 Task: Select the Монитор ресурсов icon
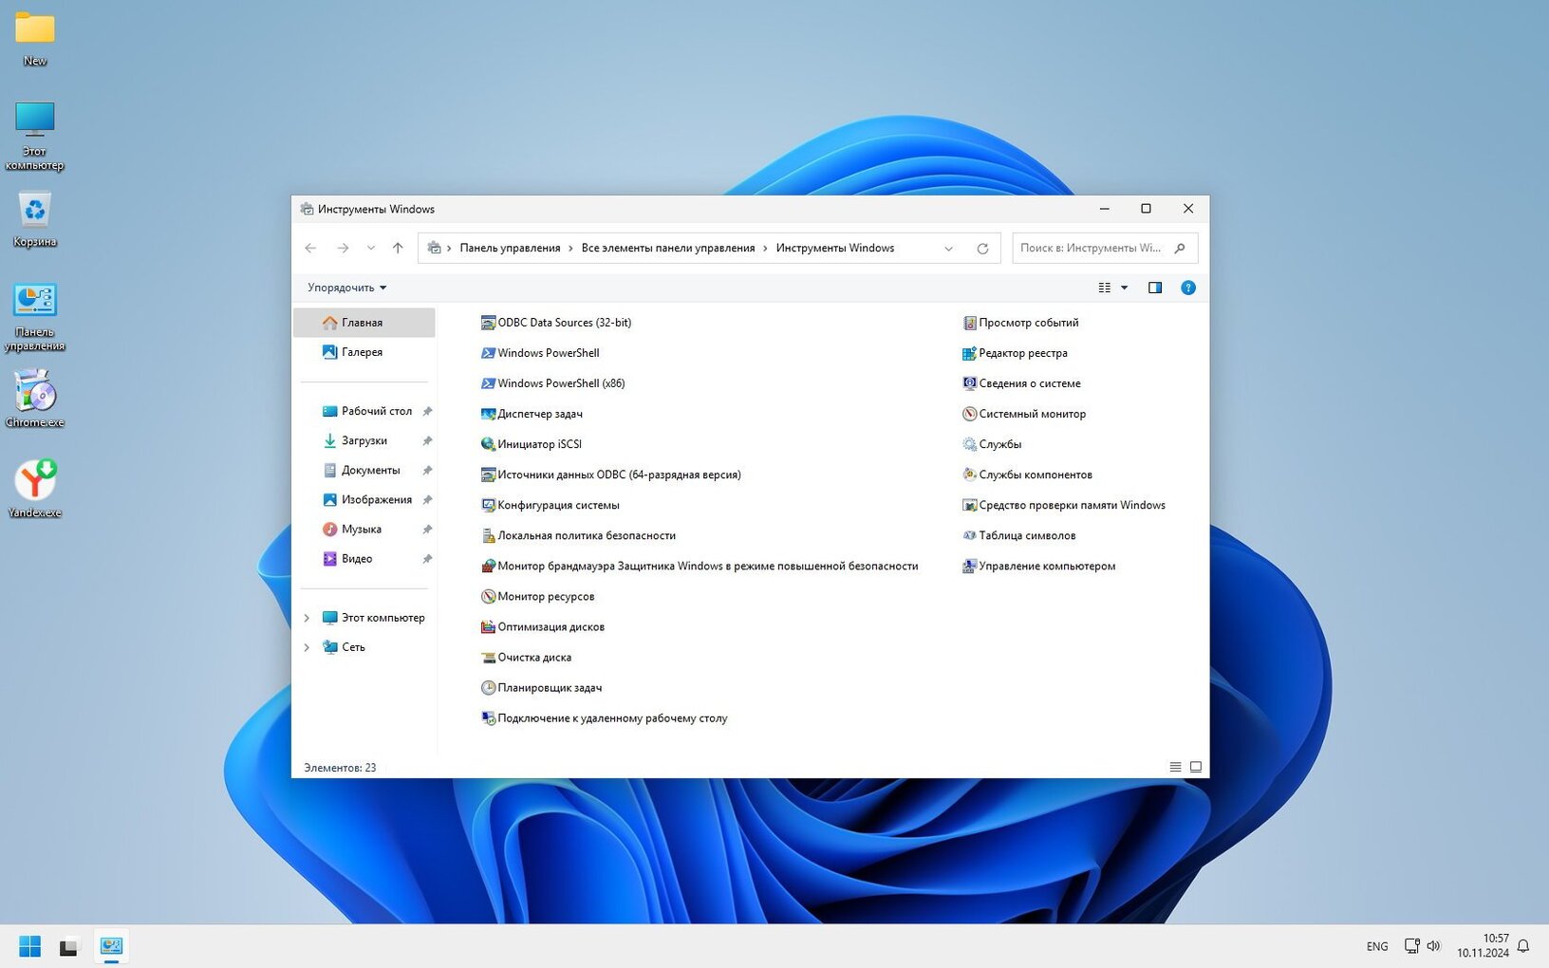click(488, 596)
